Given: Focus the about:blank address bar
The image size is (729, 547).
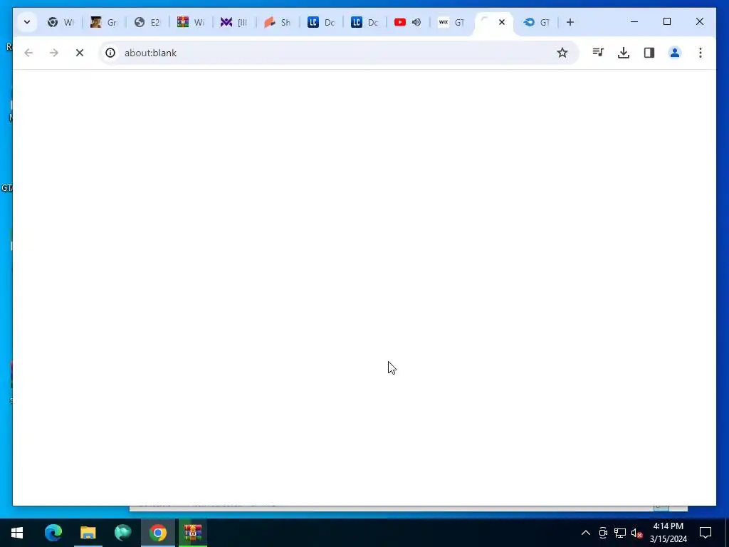Looking at the screenshot, I should pyautogui.click(x=337, y=53).
